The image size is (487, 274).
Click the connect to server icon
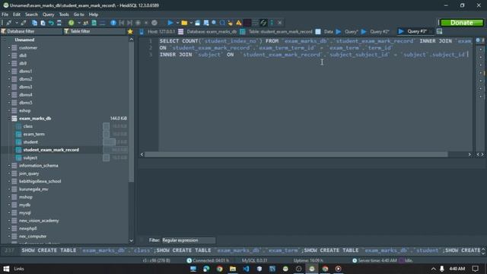pos(8,23)
